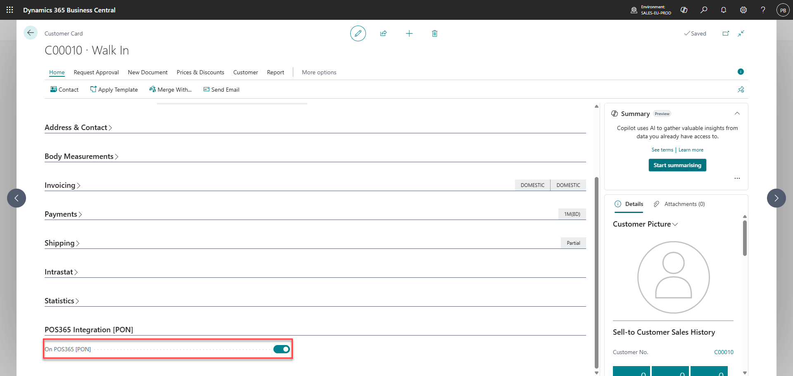The height and width of the screenshot is (376, 793).
Task: Open Copilot icon in top bar
Action: 684,10
